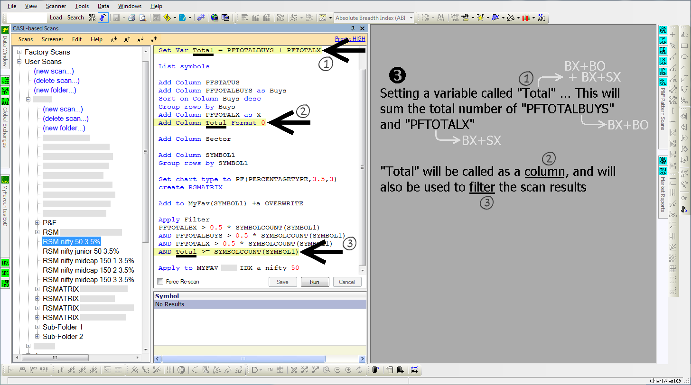Click the MCX NCX exchange icon
This screenshot has height=385, width=691.
[5, 80]
